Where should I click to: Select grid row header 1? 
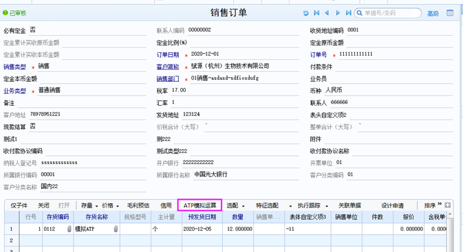pos(11,229)
